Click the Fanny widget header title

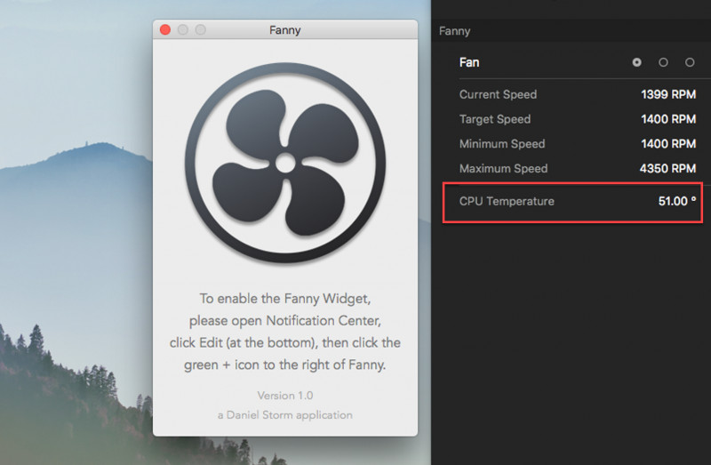pos(454,31)
